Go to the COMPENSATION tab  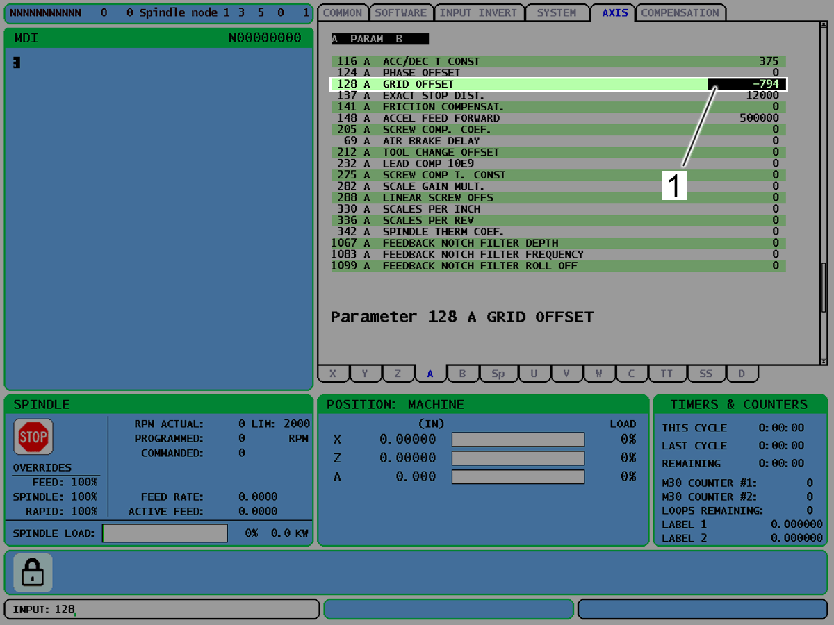[680, 12]
